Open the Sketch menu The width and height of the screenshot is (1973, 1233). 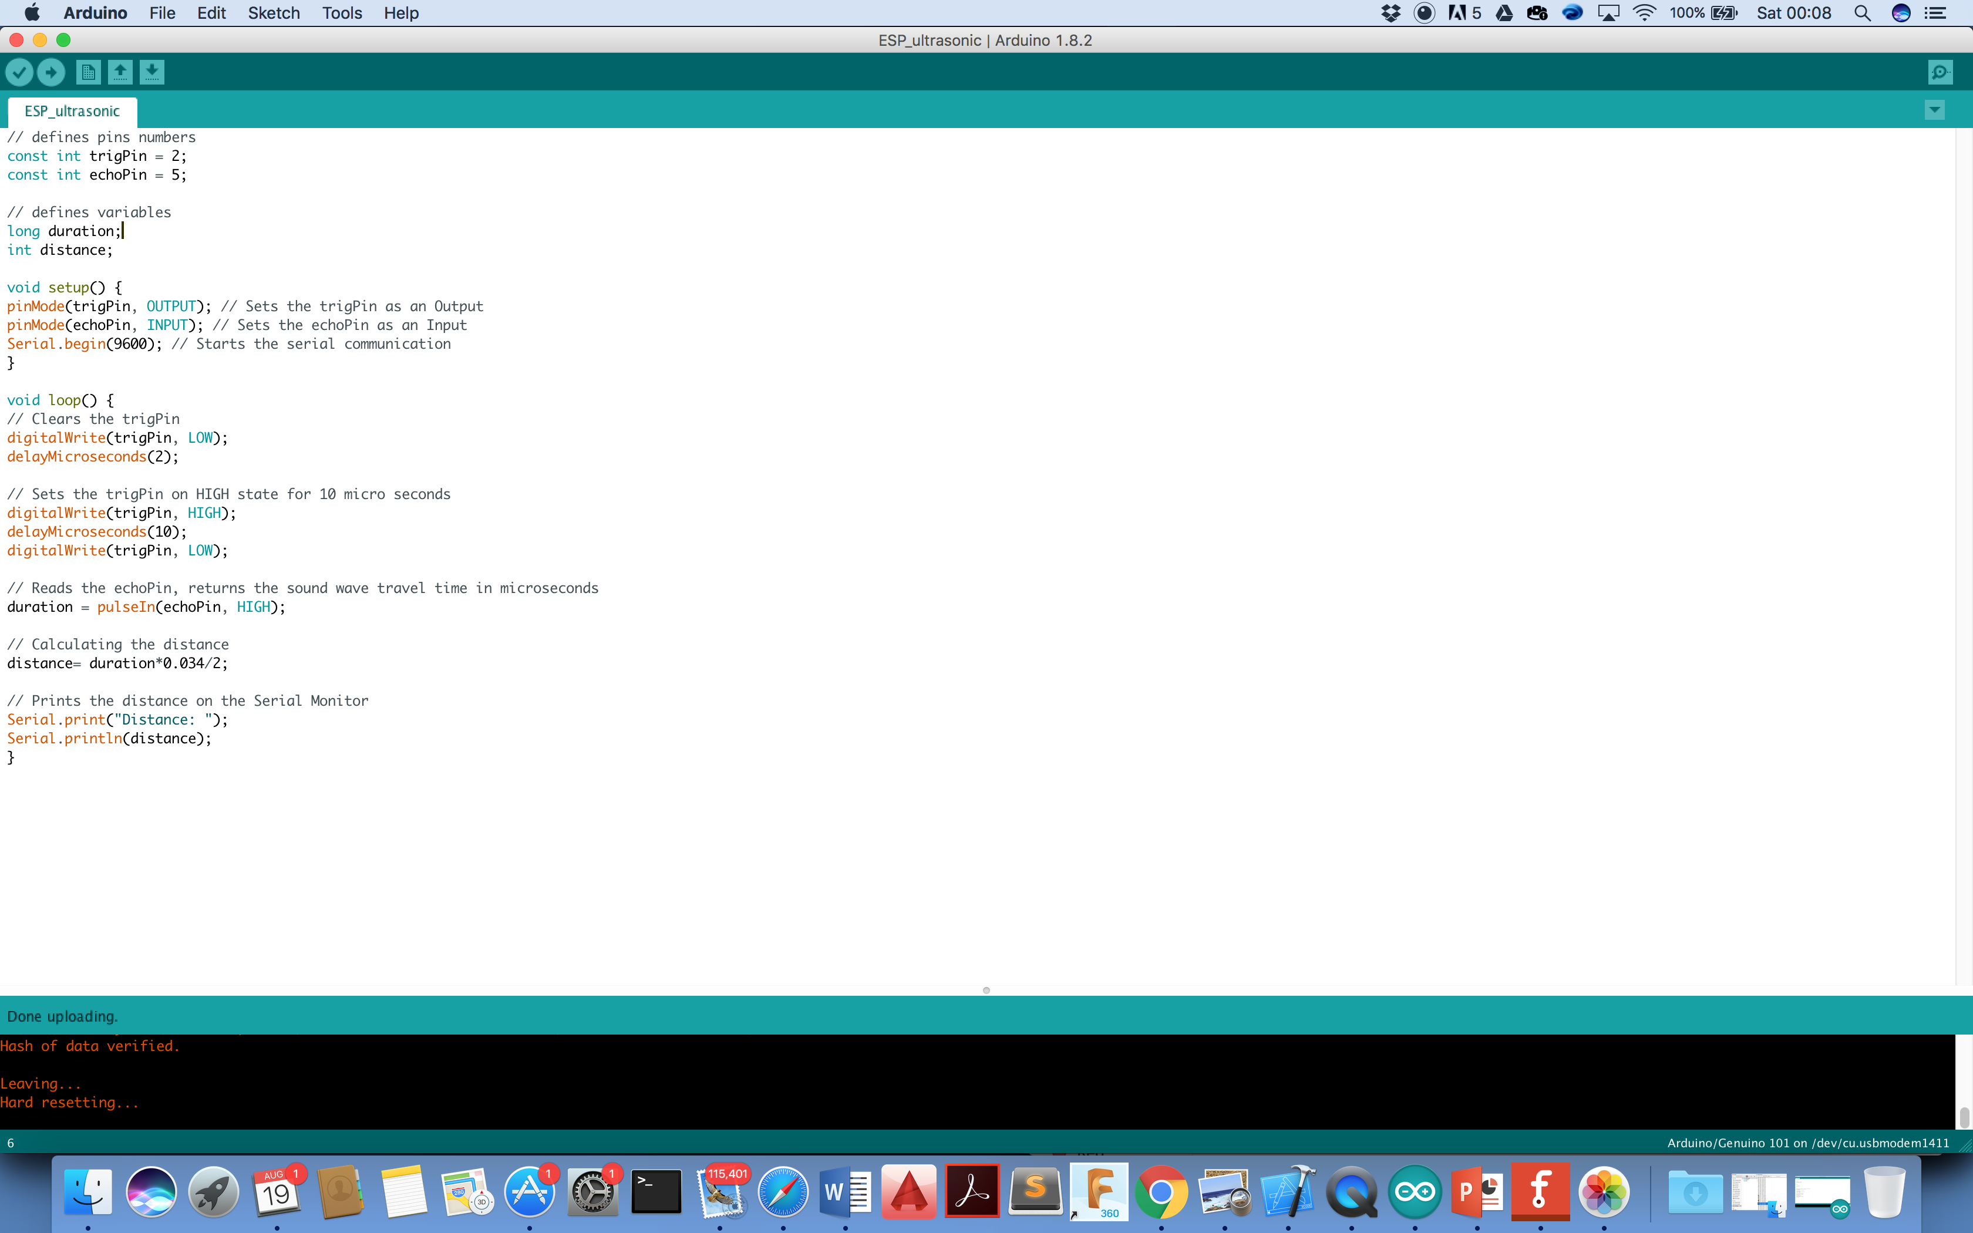[x=274, y=13]
